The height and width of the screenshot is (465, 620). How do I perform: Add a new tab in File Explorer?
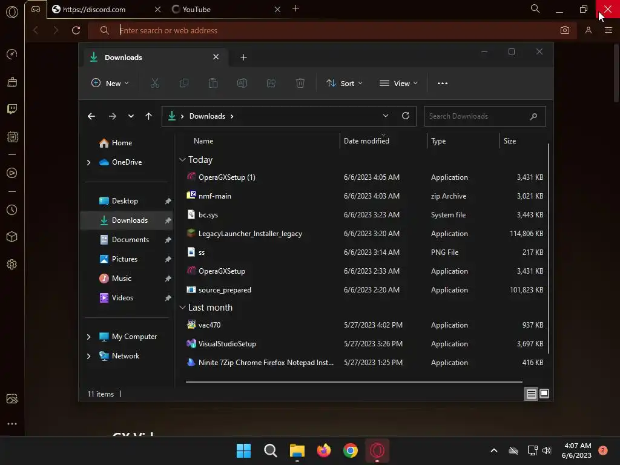click(x=243, y=58)
